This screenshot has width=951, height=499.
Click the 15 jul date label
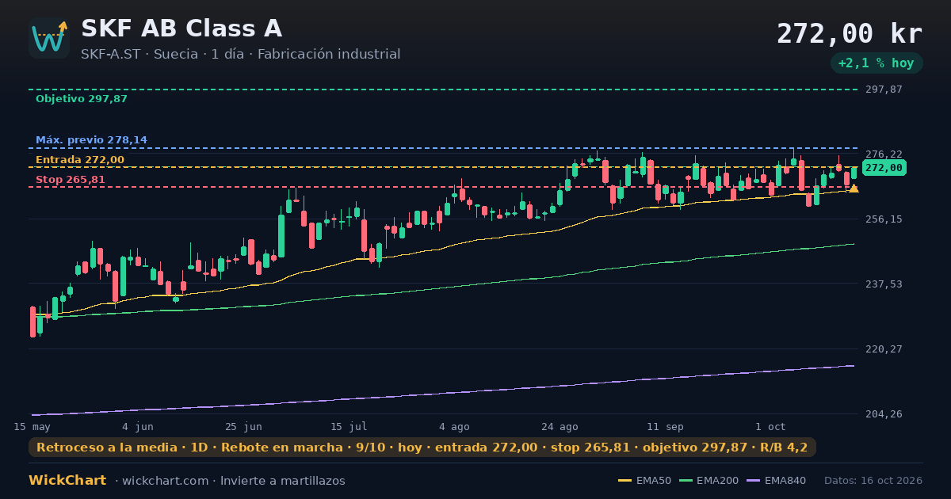349,426
